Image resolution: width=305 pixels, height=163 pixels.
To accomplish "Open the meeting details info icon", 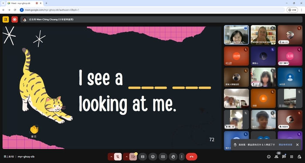I will (x=269, y=156).
